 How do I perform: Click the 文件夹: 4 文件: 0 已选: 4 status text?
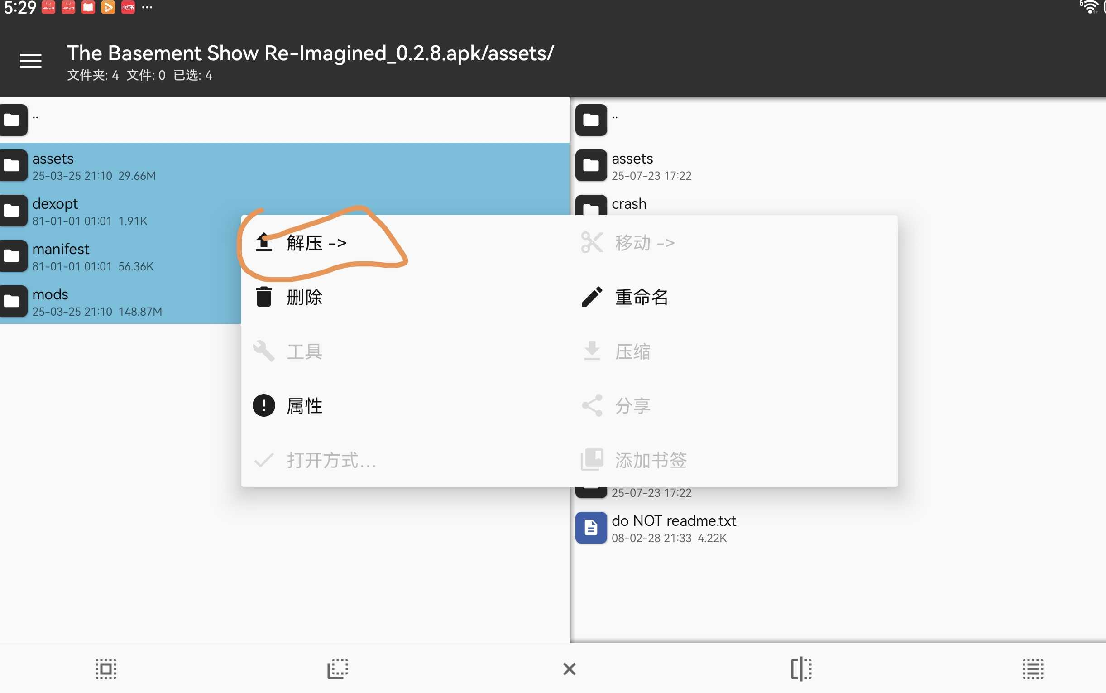(x=140, y=75)
